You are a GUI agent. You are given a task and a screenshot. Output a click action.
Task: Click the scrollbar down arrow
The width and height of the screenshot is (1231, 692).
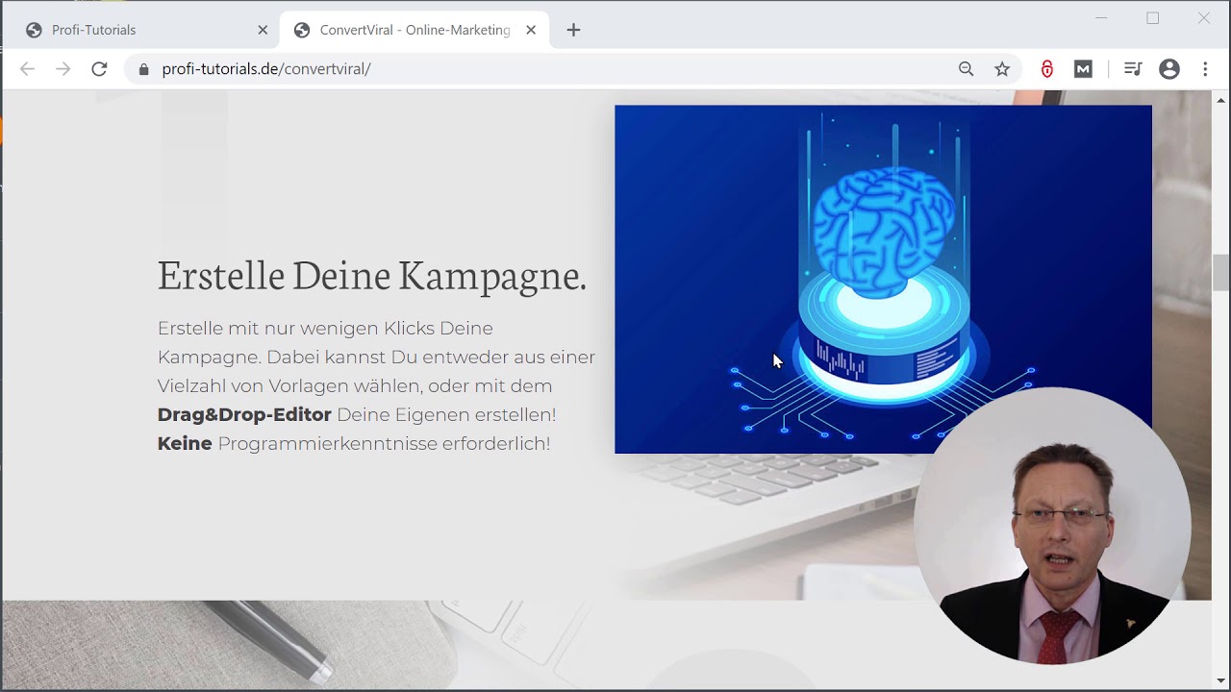[1221, 680]
